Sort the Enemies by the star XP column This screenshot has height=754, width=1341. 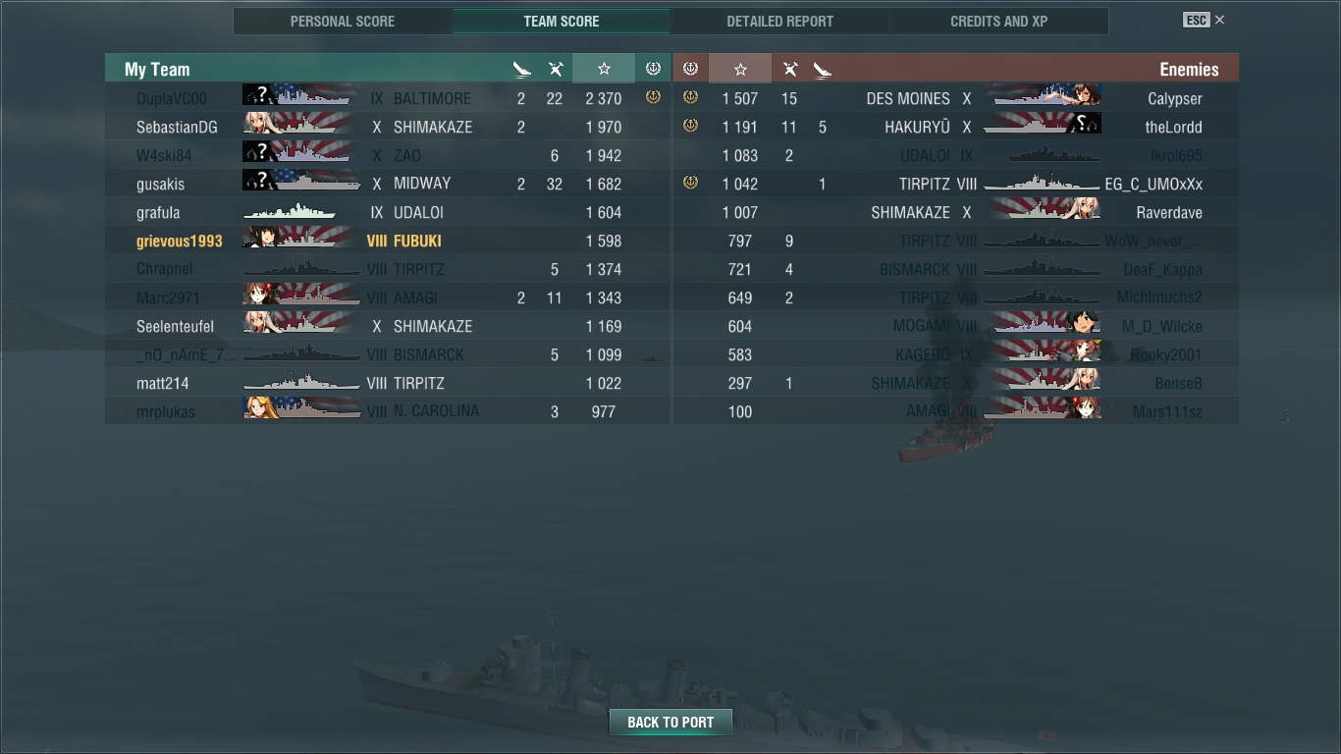(x=740, y=69)
